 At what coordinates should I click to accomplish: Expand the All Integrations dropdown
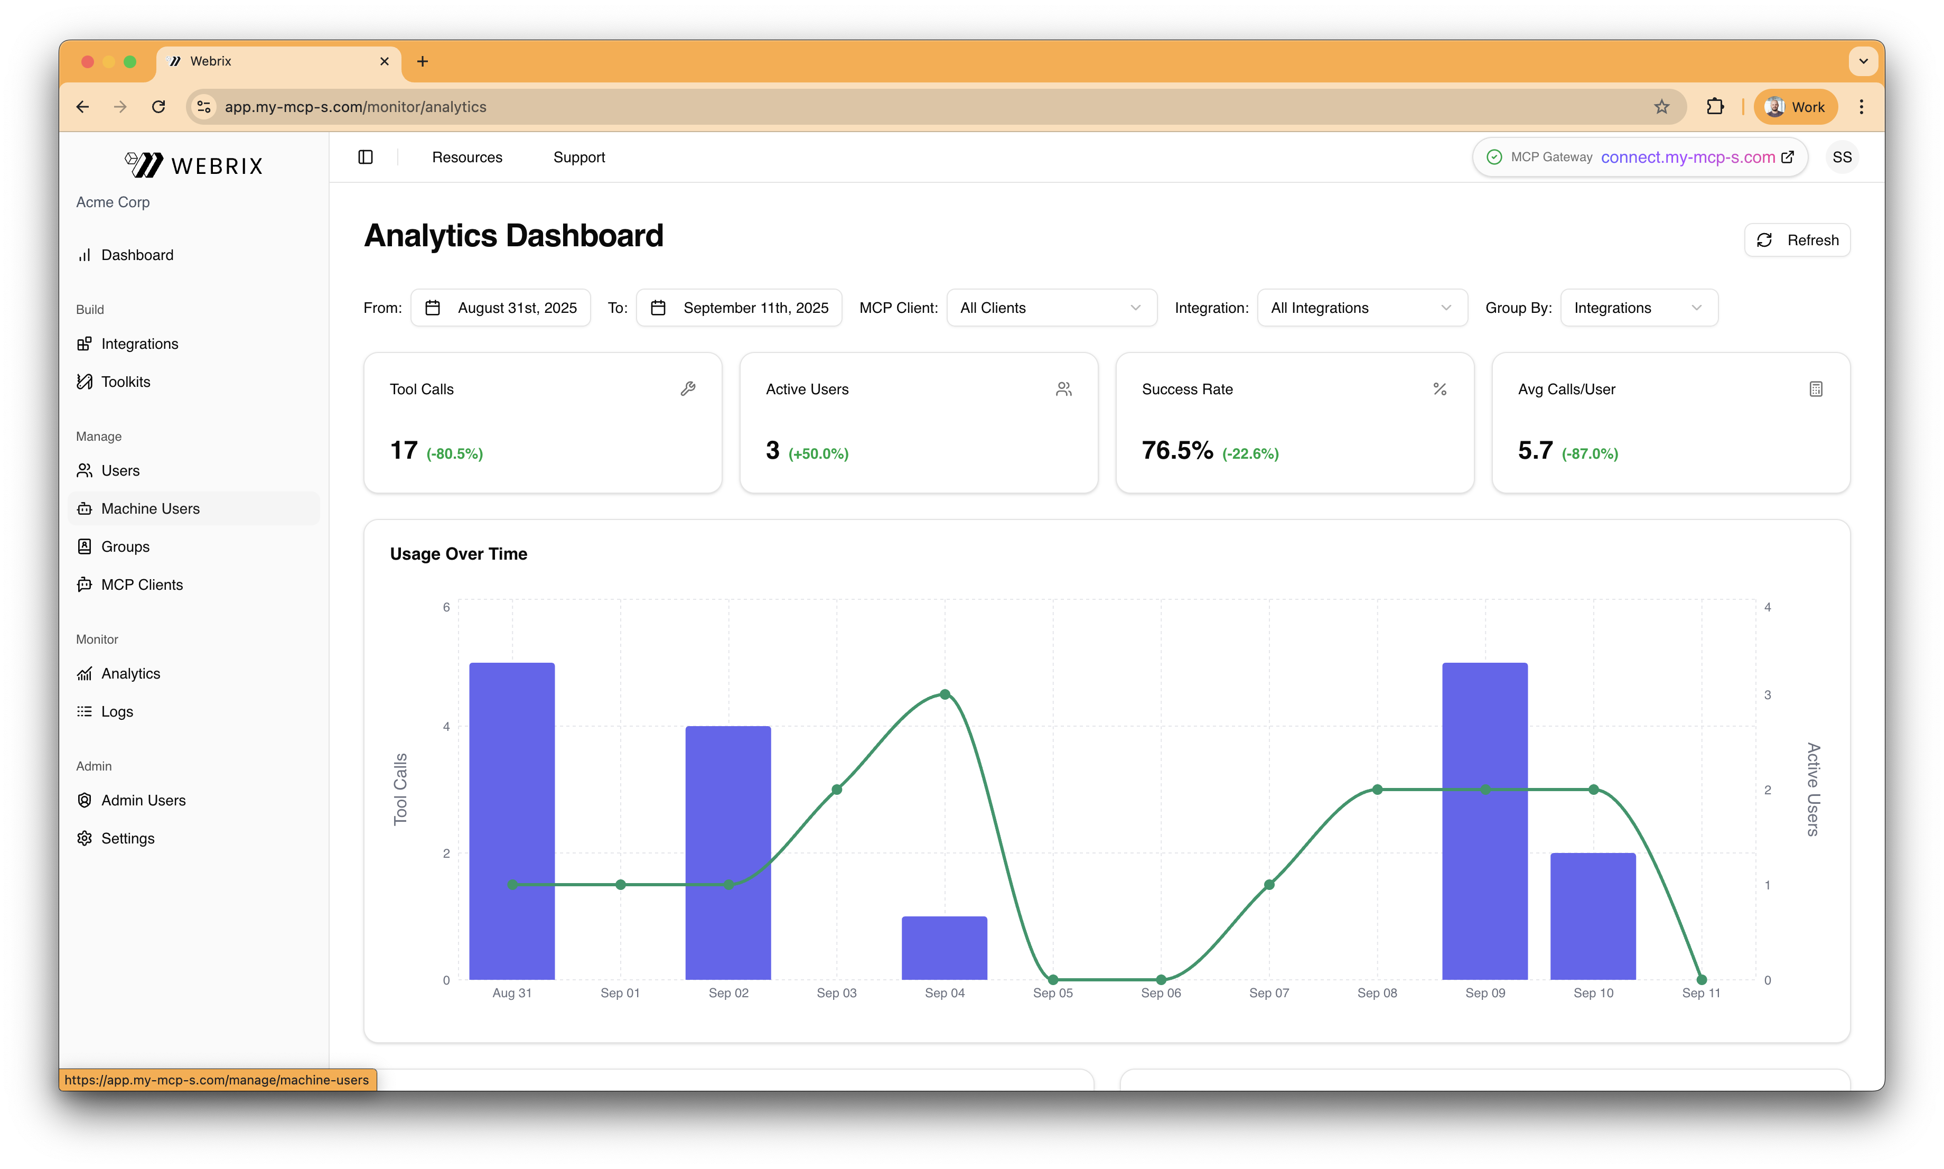pos(1361,308)
